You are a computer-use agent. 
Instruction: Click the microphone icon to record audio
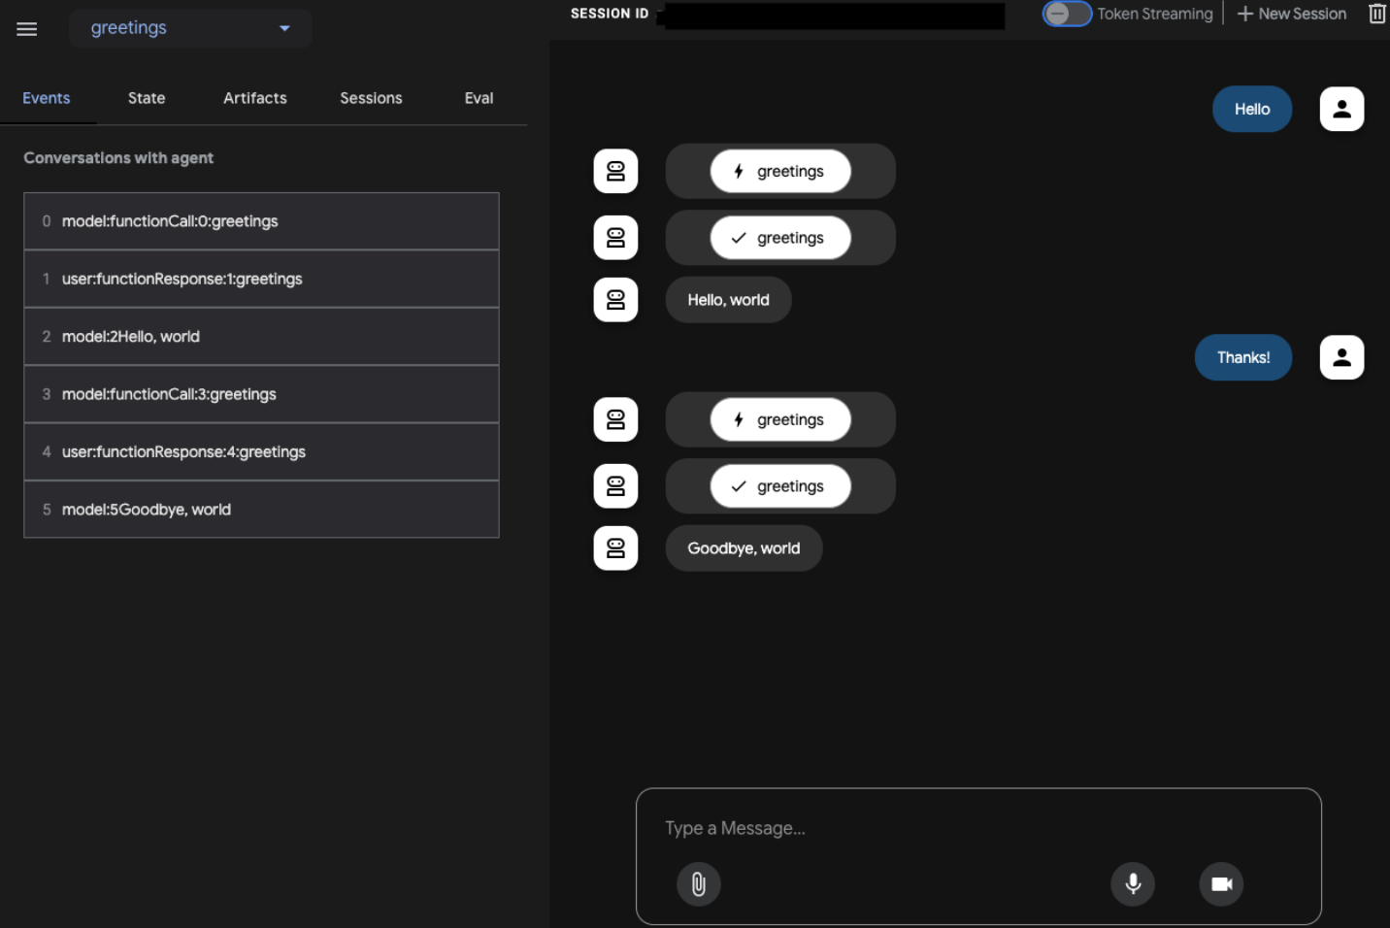click(1133, 883)
